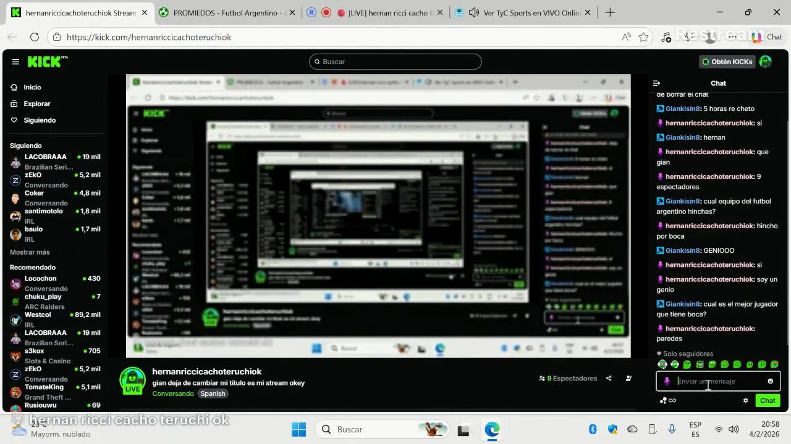791x444 pixels.
Task: Expand Mostrar más in followed list
Action: coord(30,252)
